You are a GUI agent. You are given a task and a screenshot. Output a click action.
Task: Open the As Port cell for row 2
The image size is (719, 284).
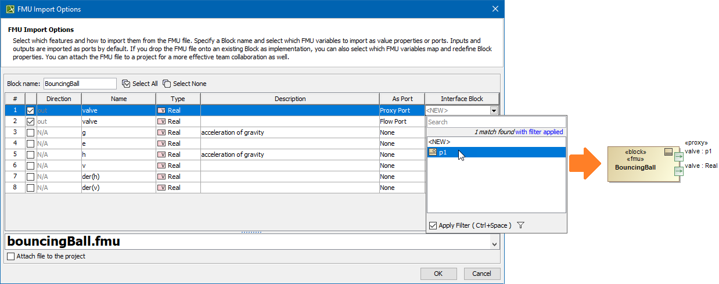coord(402,121)
